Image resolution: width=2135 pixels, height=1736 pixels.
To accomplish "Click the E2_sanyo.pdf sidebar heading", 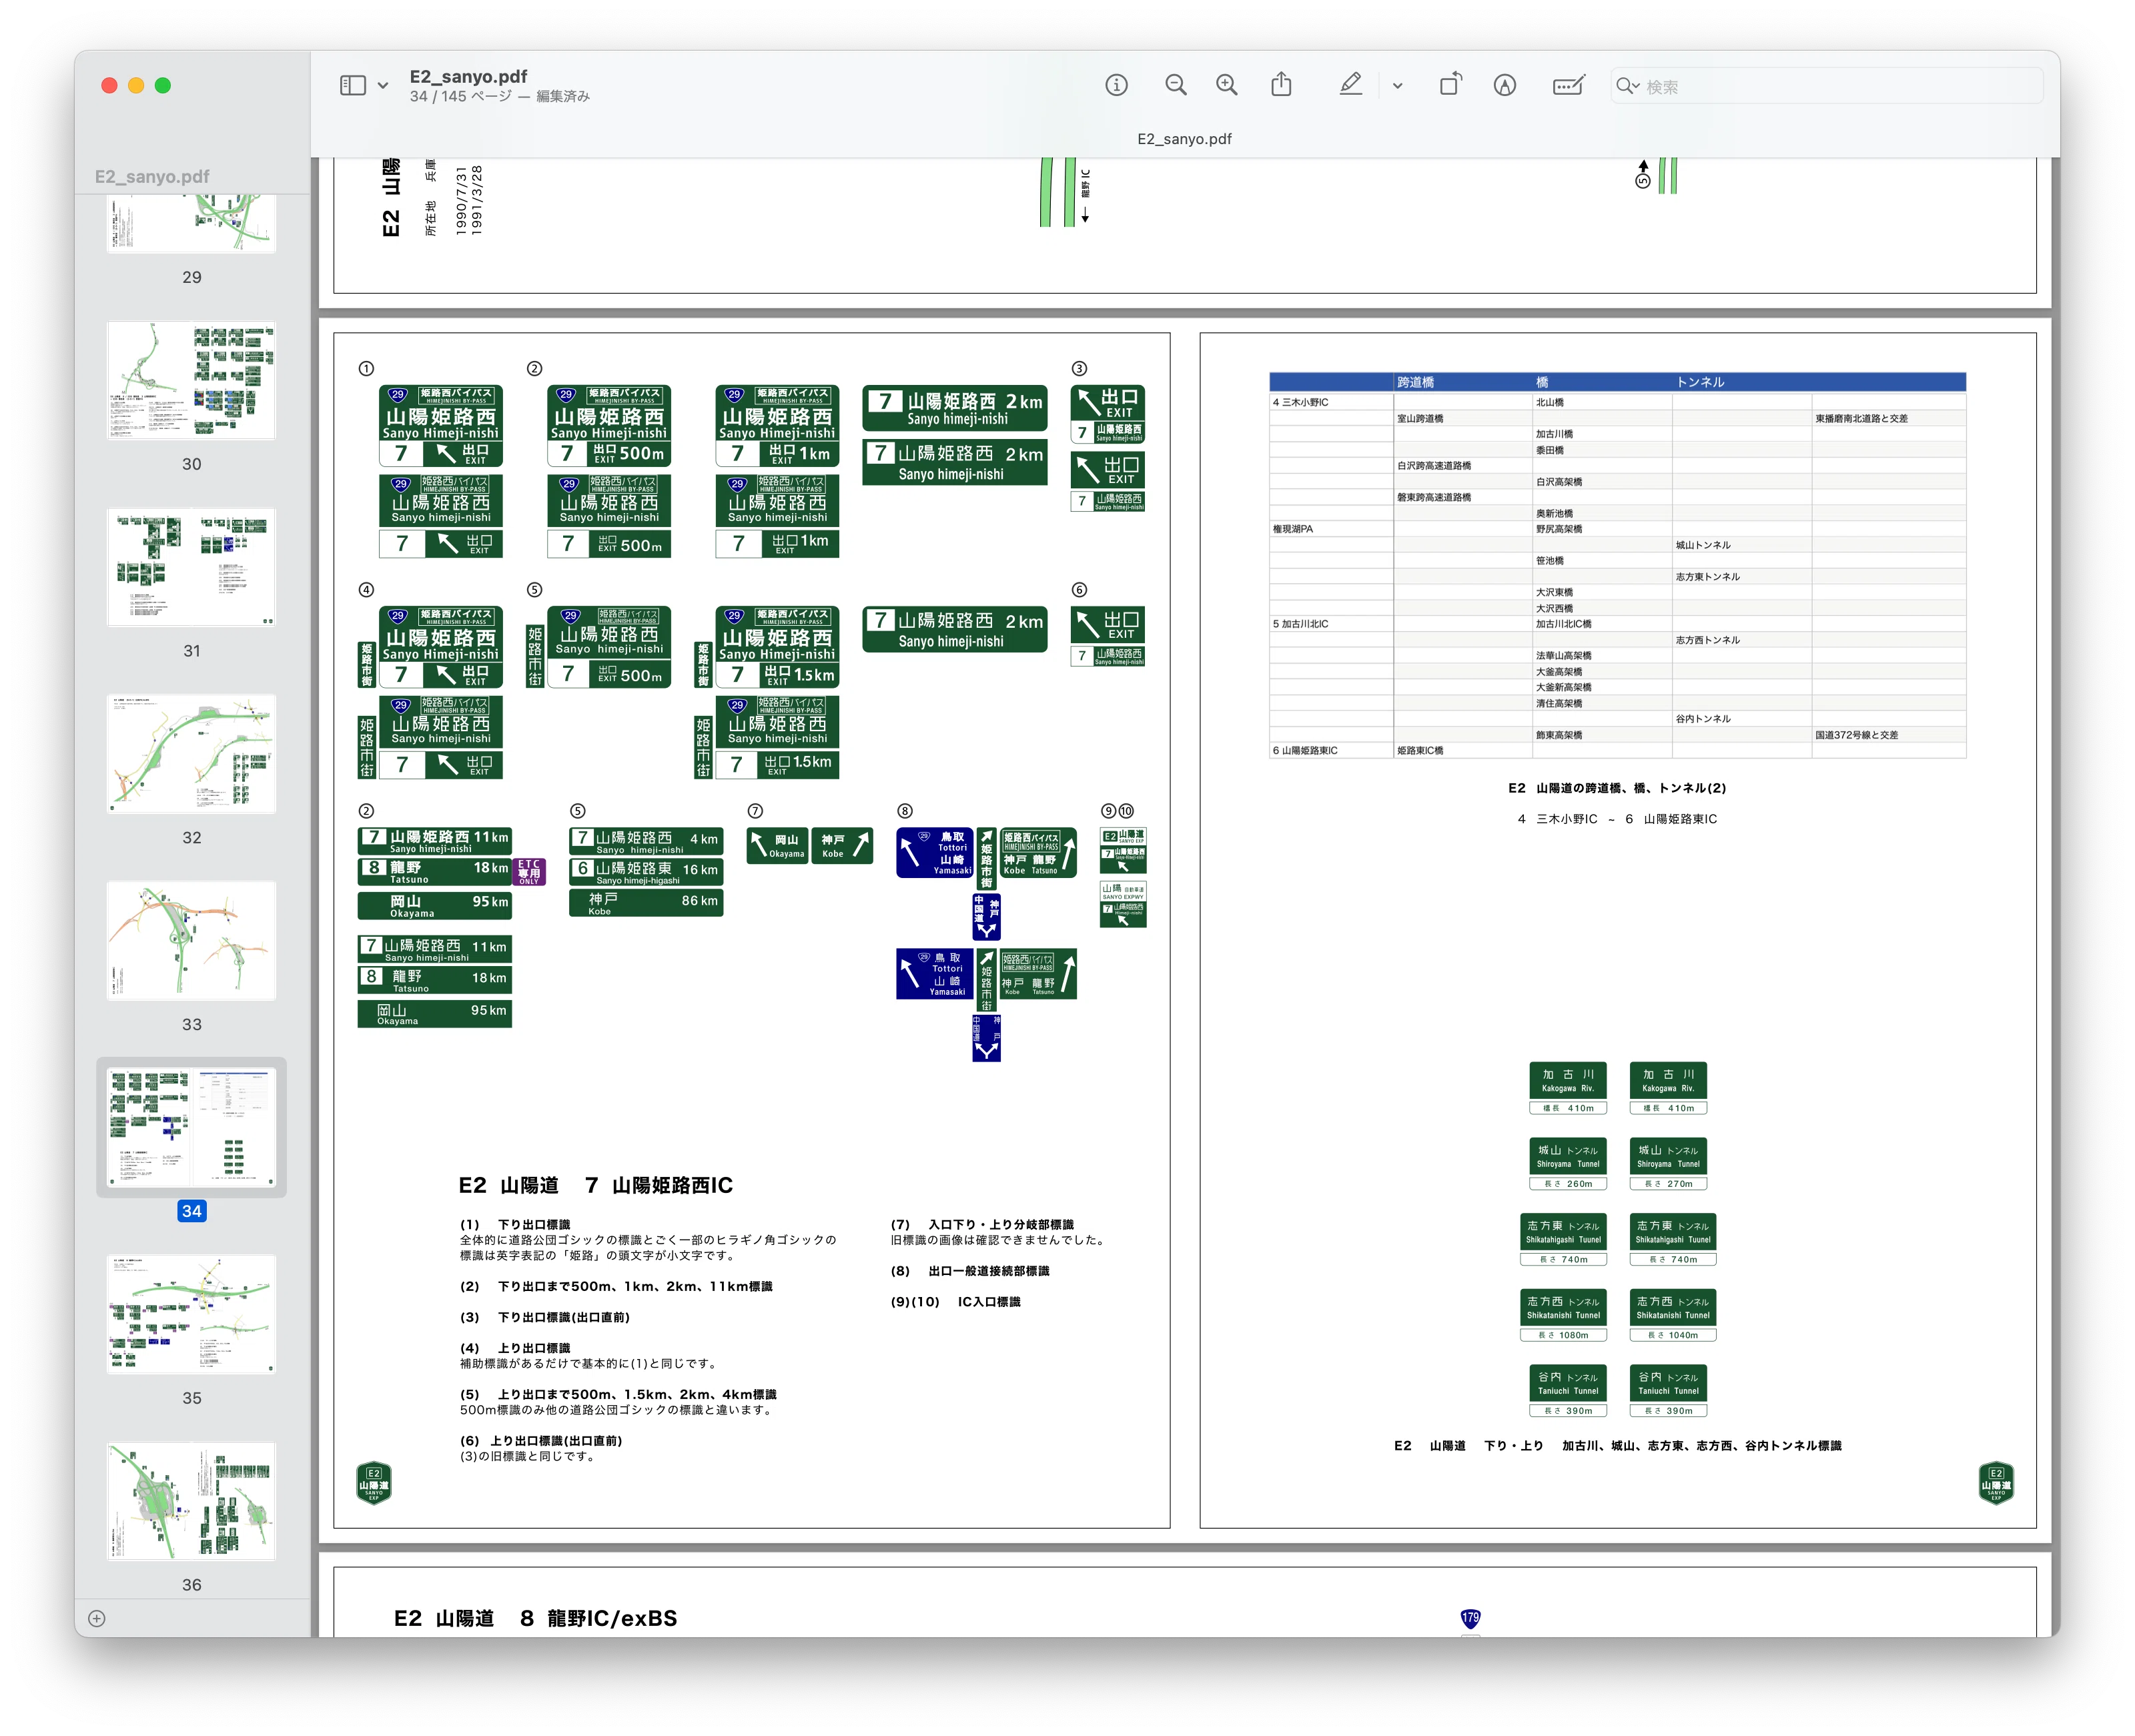I will click(152, 176).
